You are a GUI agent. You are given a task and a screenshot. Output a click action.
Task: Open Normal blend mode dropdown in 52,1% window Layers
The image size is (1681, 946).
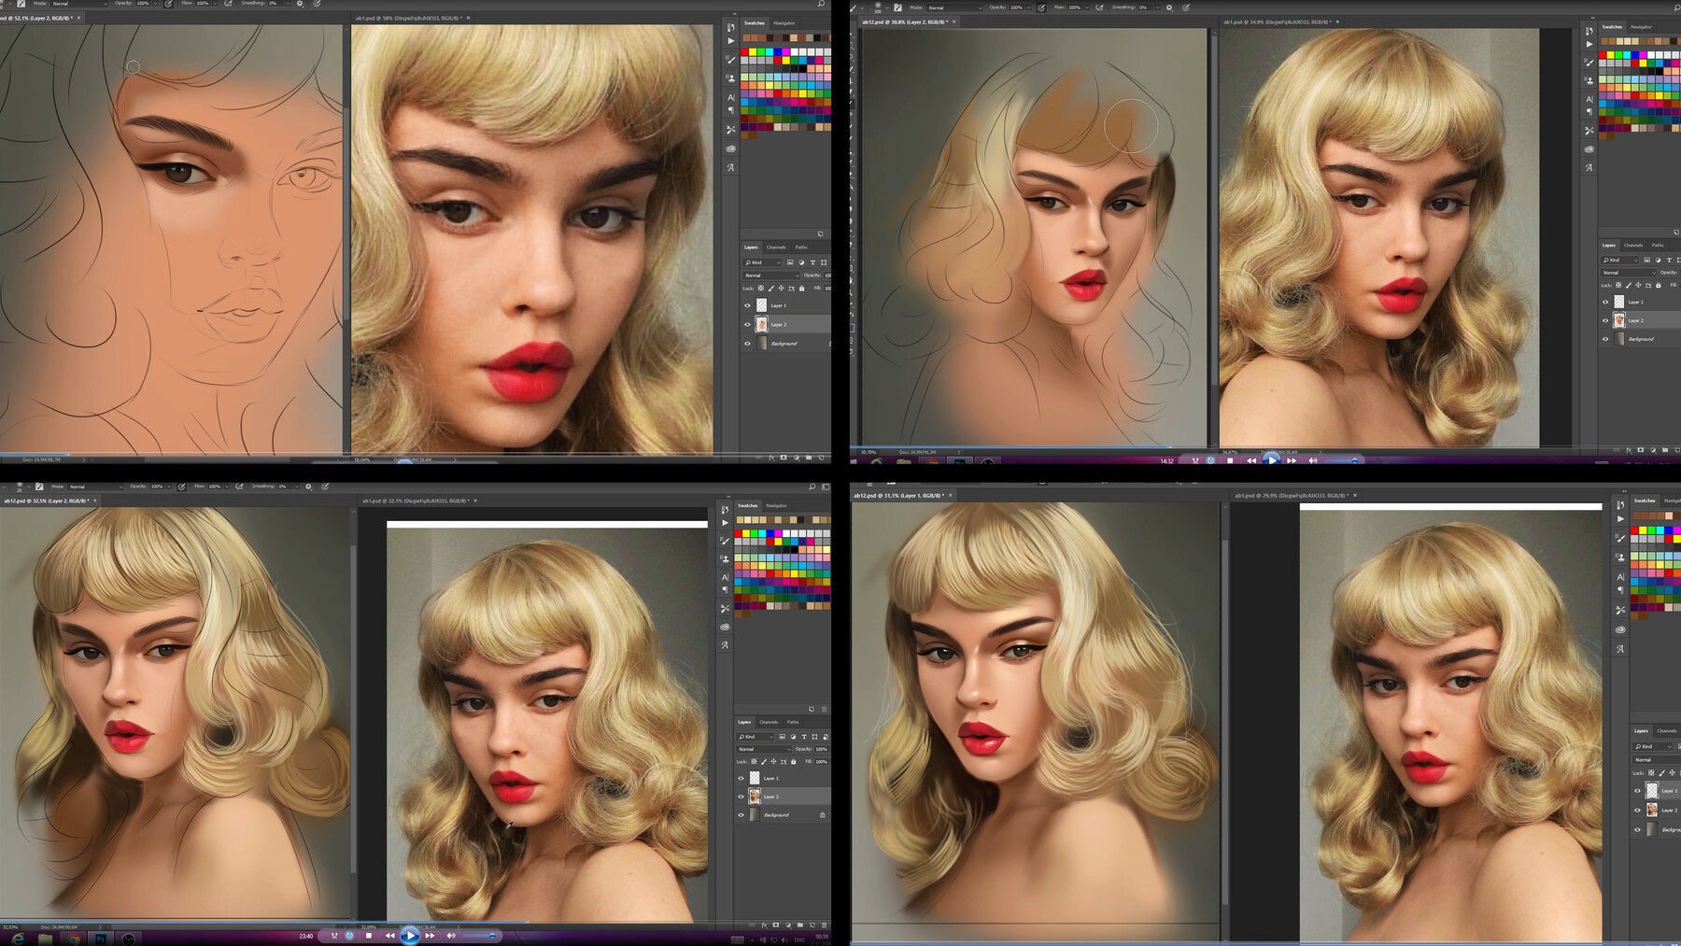(x=771, y=275)
